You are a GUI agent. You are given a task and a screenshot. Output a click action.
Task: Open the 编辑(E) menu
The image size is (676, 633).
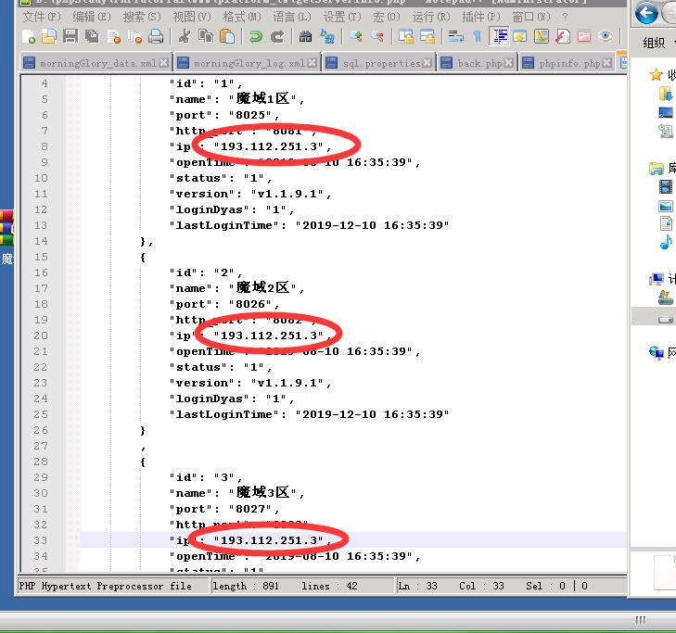[x=92, y=17]
